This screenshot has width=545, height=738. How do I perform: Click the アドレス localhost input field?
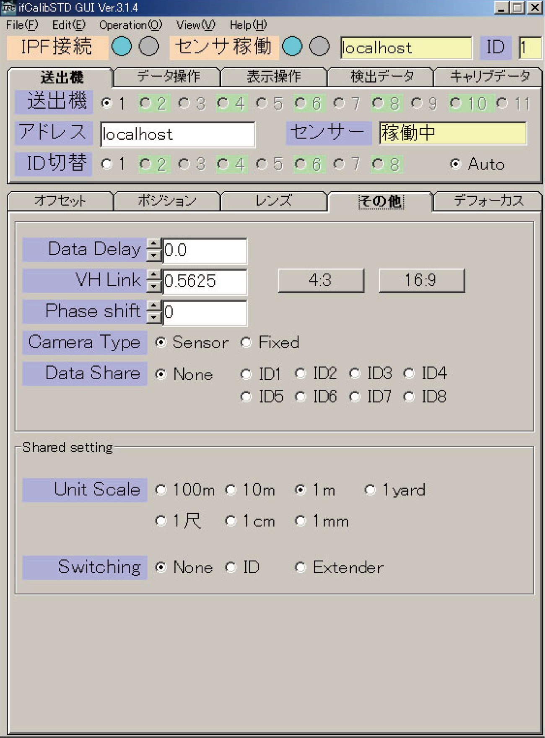pyautogui.click(x=177, y=134)
